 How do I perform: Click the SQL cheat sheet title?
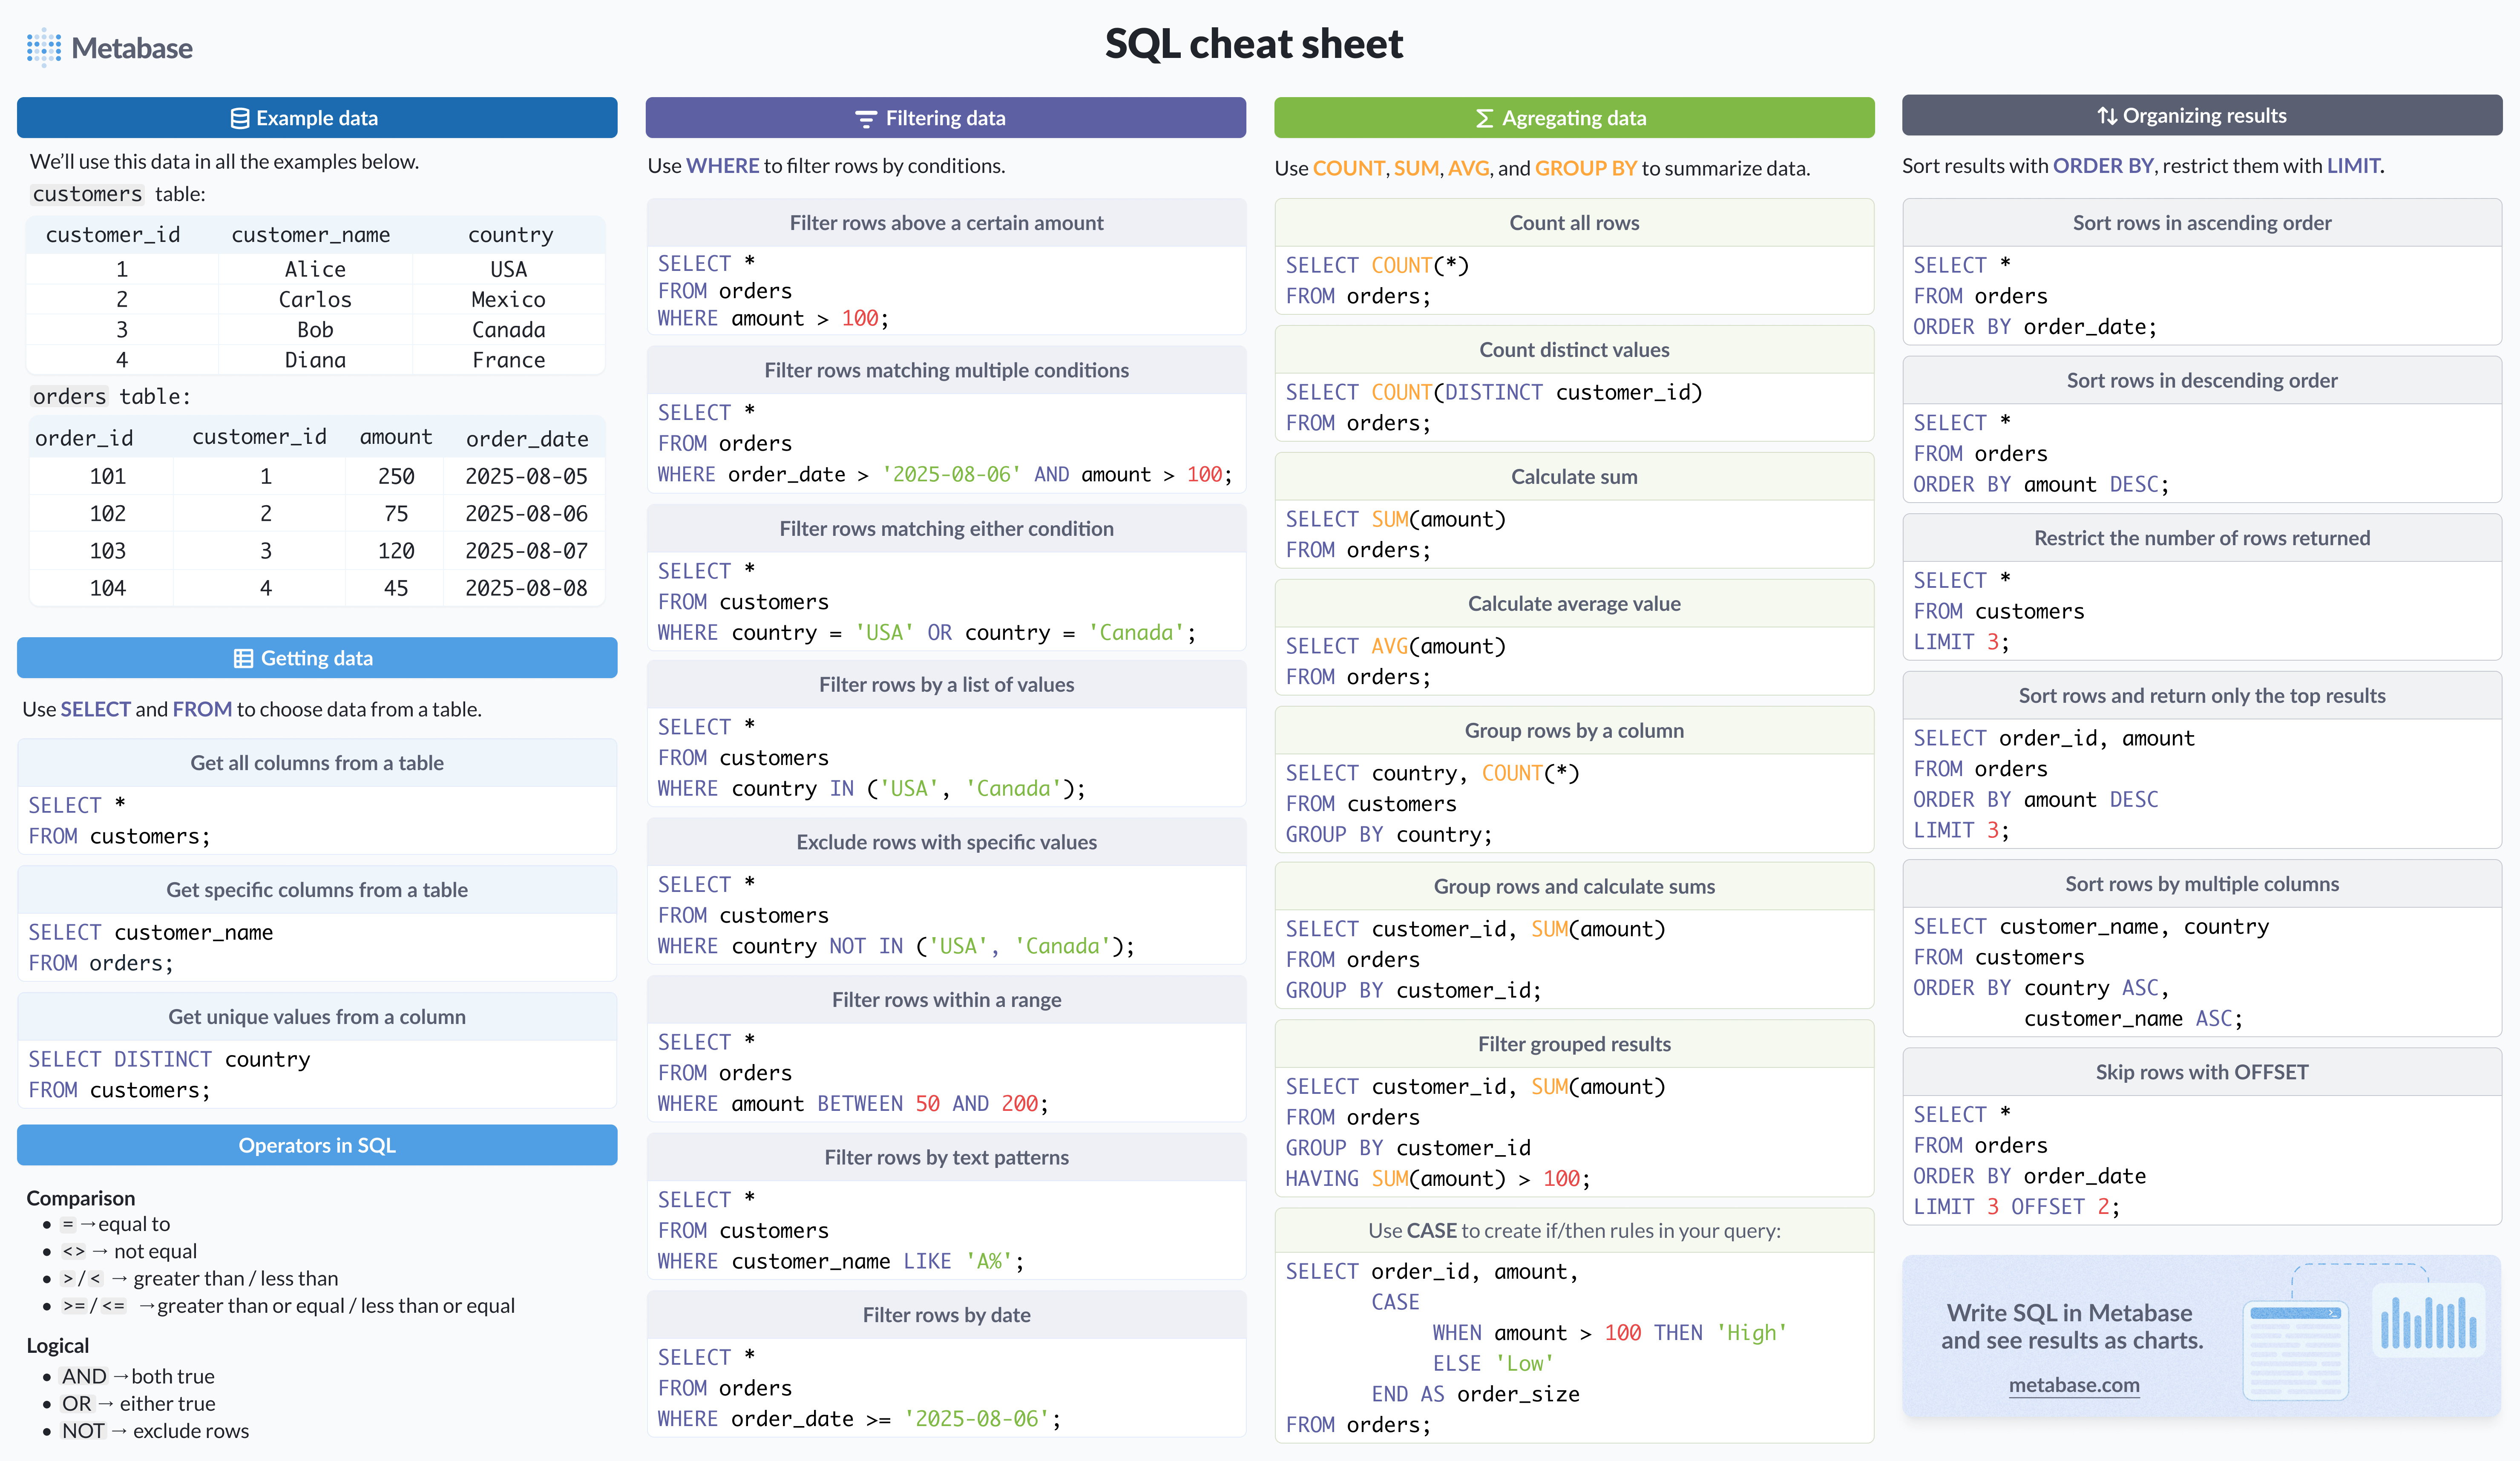point(1253,43)
